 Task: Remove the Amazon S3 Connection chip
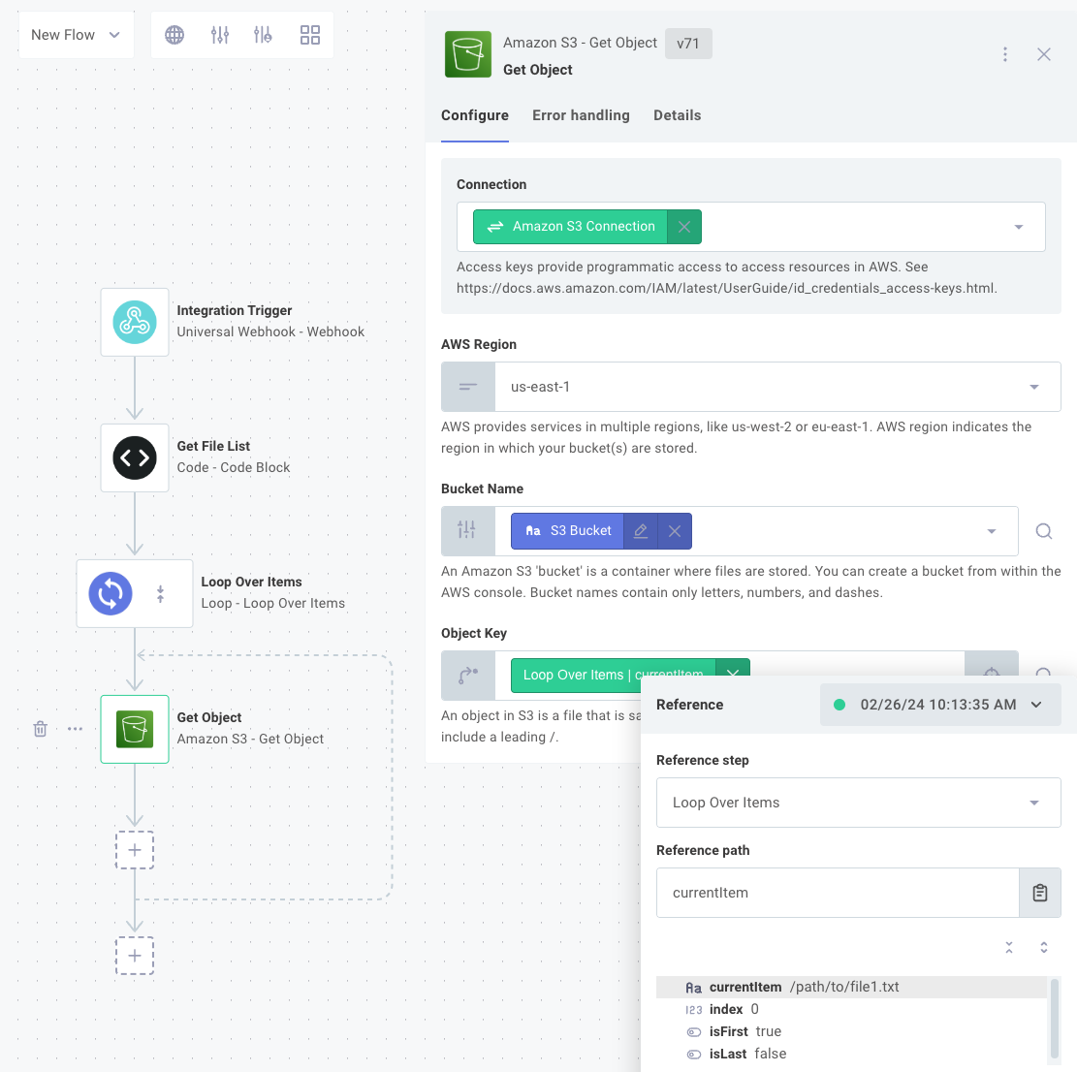(x=684, y=227)
